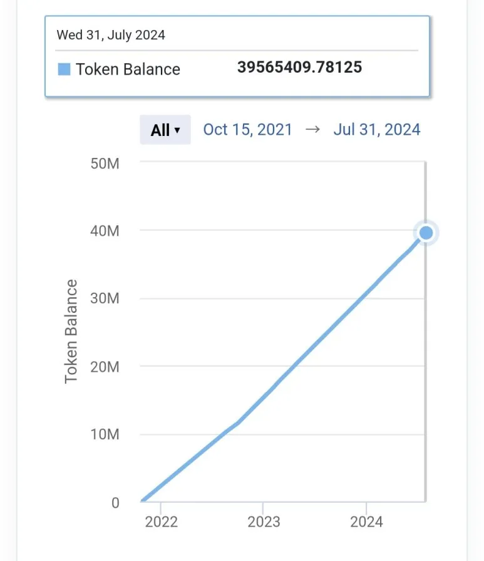The image size is (484, 561).
Task: Click the Token Balance tooltip series name
Action: [128, 69]
